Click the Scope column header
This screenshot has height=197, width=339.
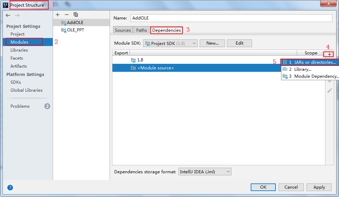coord(311,53)
